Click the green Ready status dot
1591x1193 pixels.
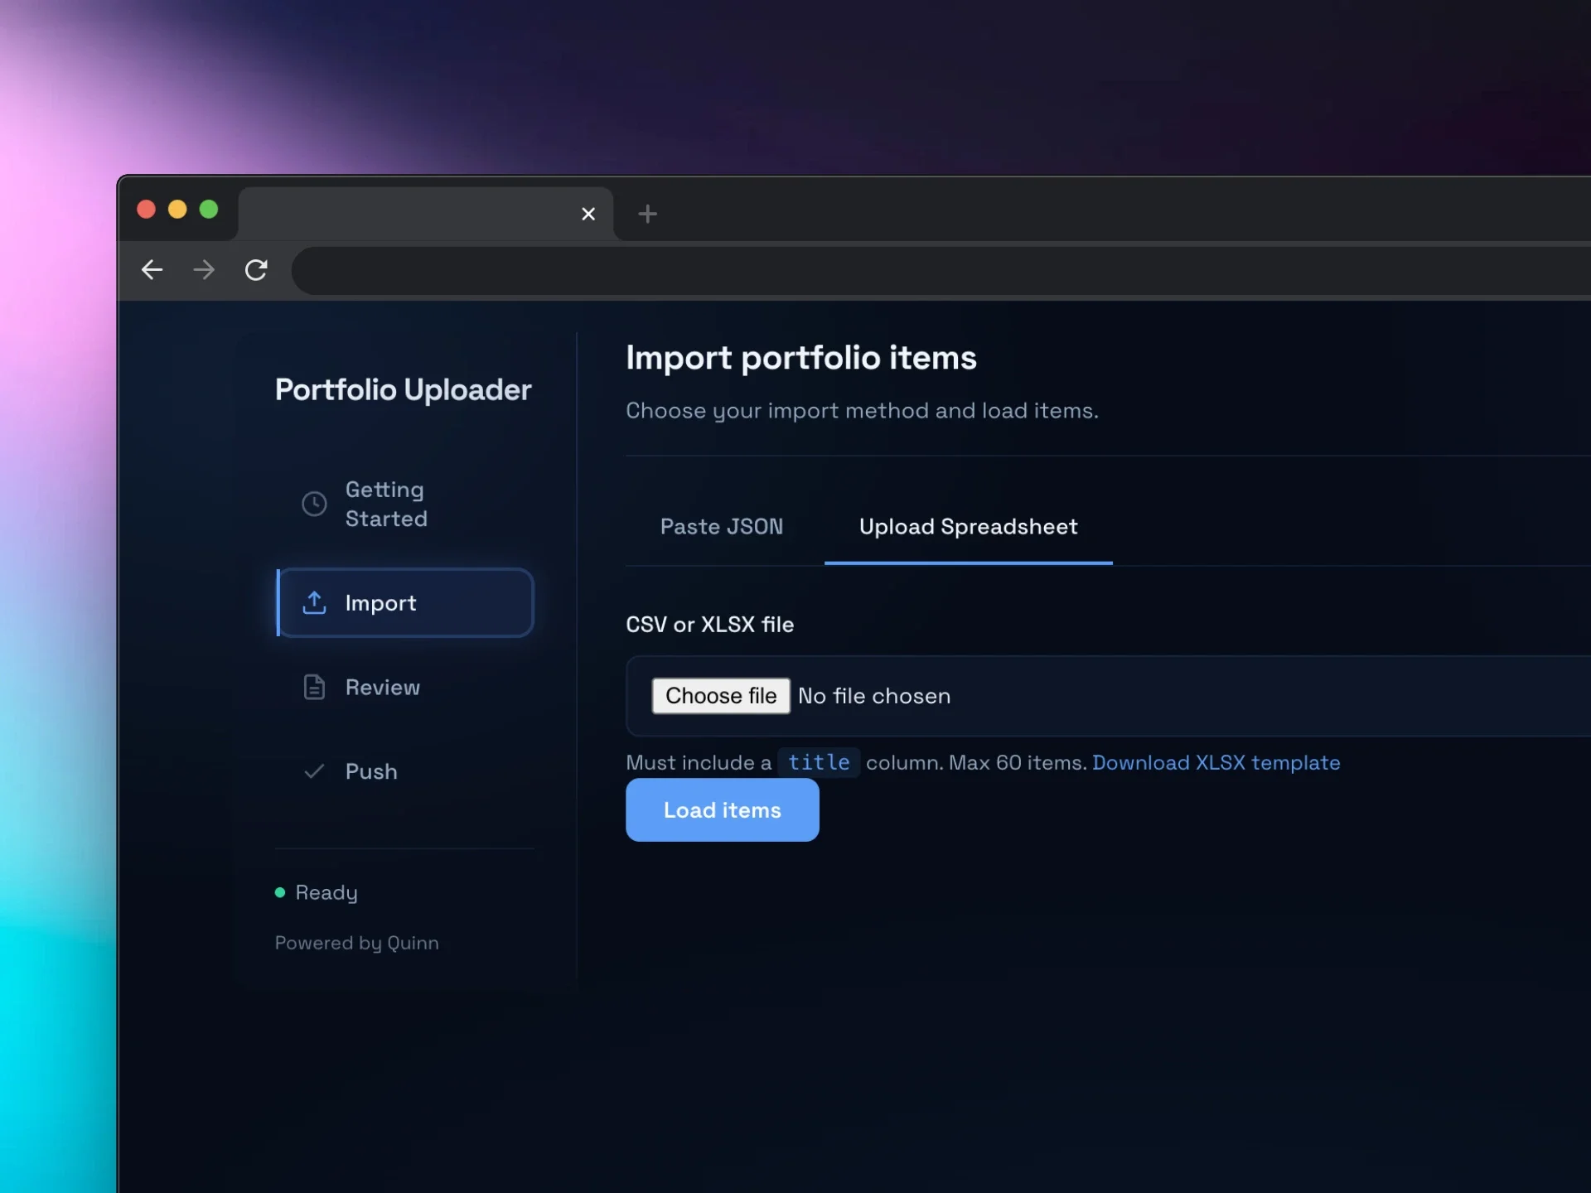coord(280,892)
